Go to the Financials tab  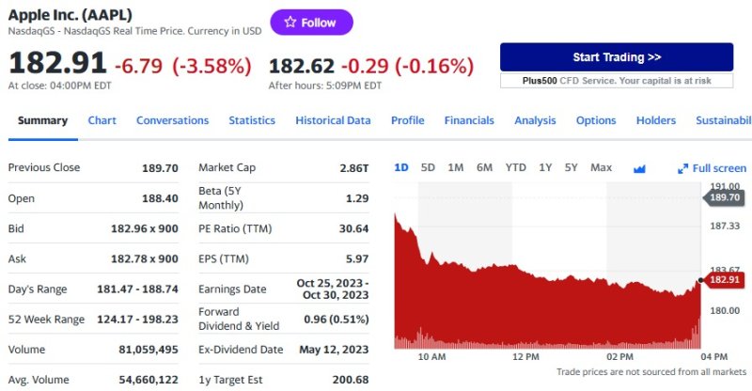coord(469,120)
